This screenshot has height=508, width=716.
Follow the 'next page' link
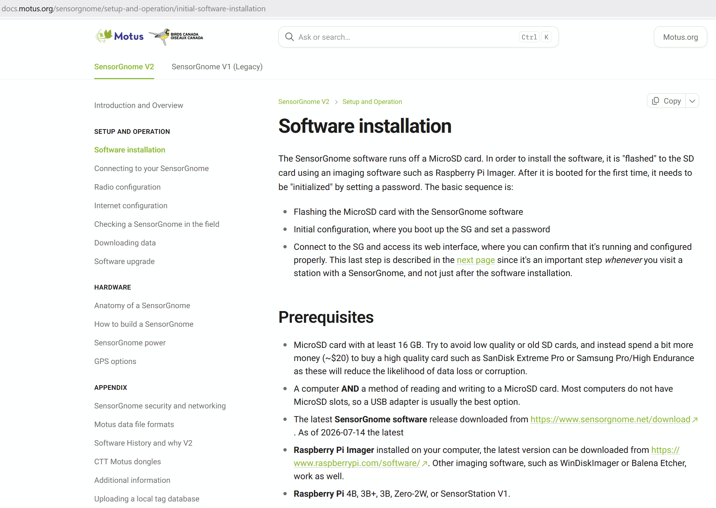point(476,260)
